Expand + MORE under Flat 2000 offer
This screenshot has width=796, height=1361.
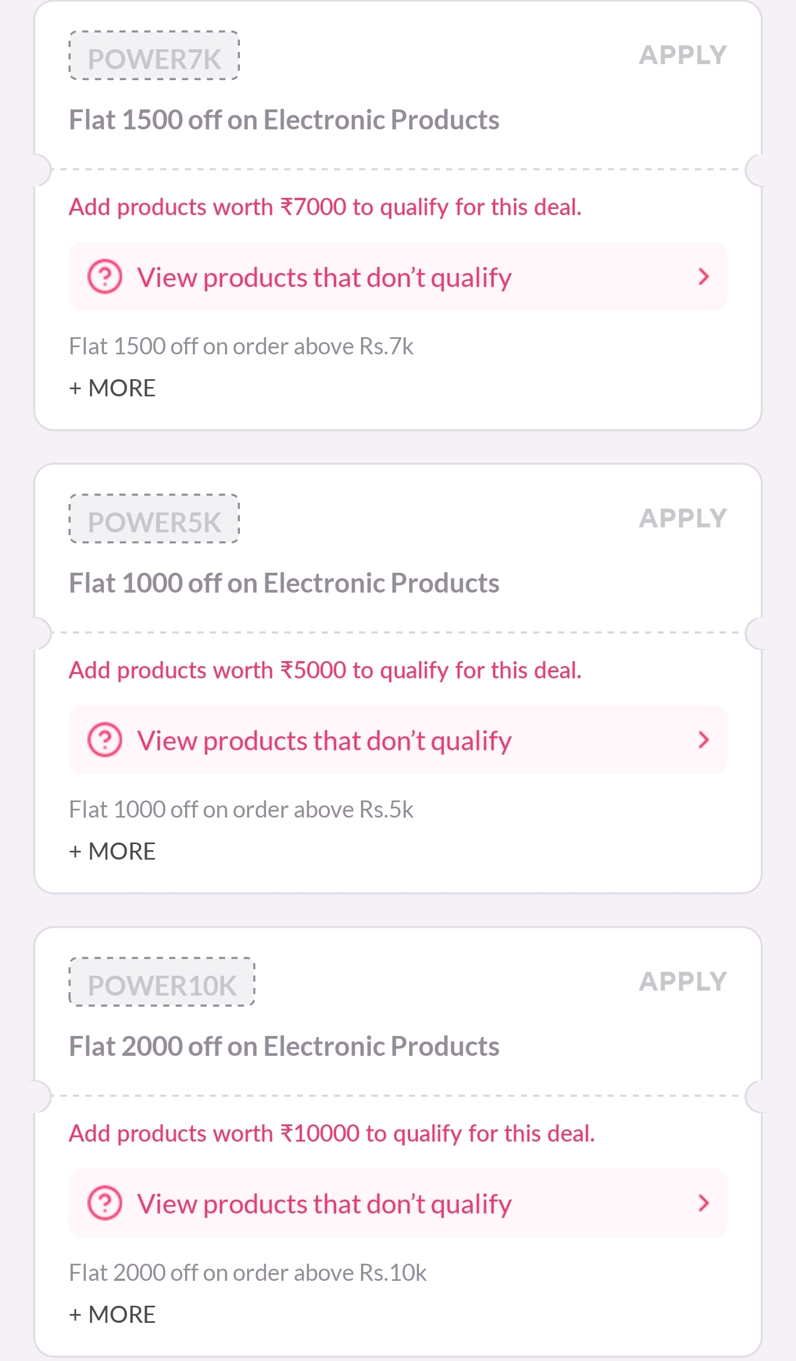pyautogui.click(x=112, y=1315)
